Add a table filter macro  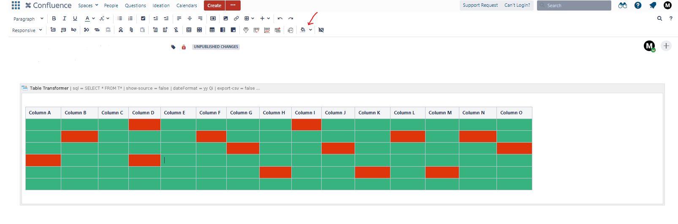click(x=246, y=30)
